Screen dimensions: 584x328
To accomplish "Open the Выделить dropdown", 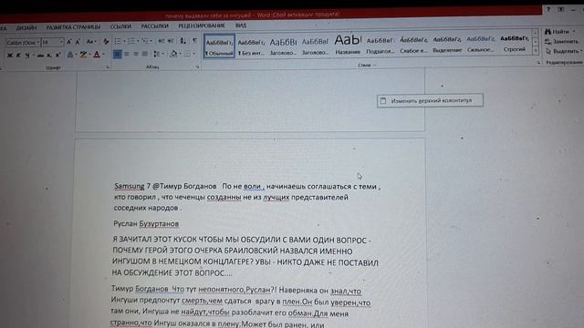I will (564, 51).
